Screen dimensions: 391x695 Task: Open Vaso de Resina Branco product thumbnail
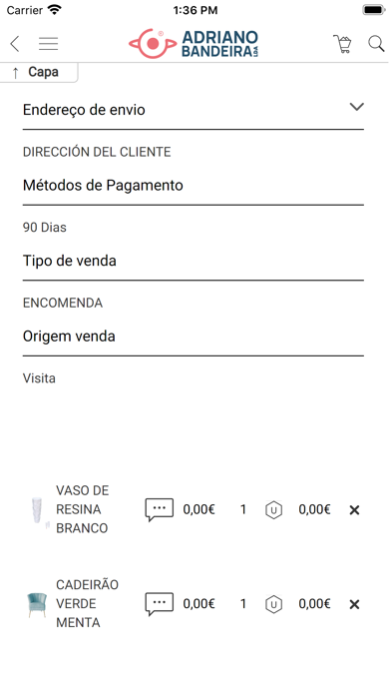tap(38, 512)
